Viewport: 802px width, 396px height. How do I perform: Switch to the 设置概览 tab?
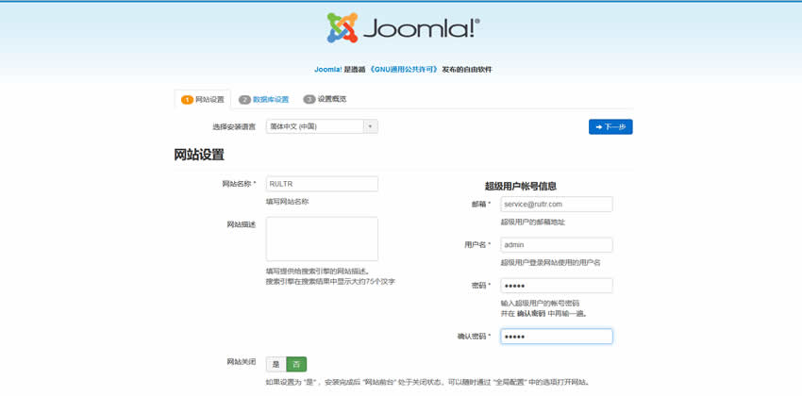tap(325, 100)
